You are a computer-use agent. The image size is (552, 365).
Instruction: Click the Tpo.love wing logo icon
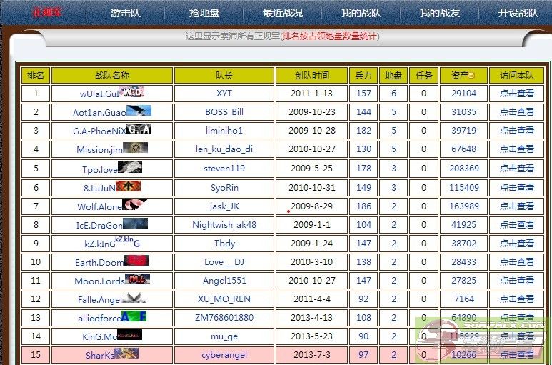point(129,167)
